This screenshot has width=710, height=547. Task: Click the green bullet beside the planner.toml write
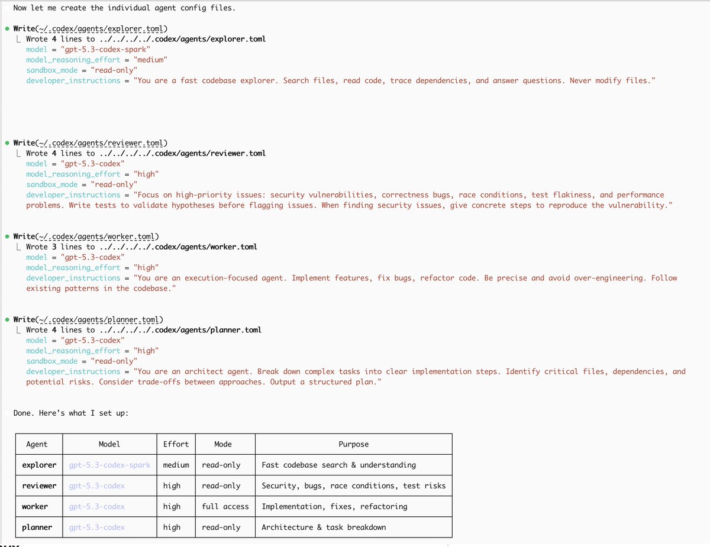pos(7,320)
